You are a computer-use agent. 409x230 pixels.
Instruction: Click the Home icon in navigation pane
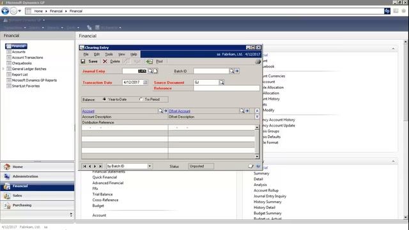coord(7,167)
